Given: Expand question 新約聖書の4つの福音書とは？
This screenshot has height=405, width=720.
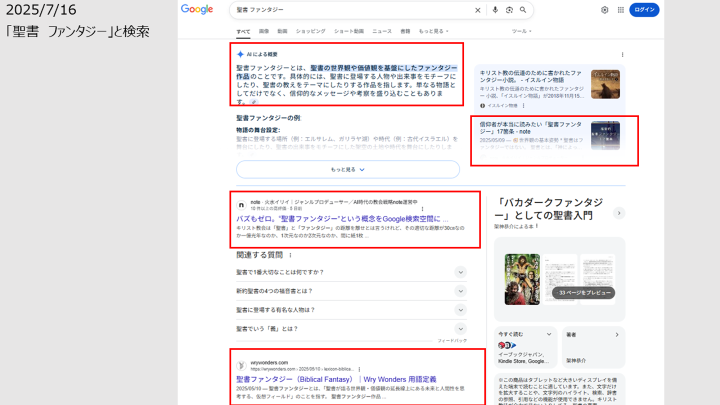Looking at the screenshot, I should [x=460, y=291].
